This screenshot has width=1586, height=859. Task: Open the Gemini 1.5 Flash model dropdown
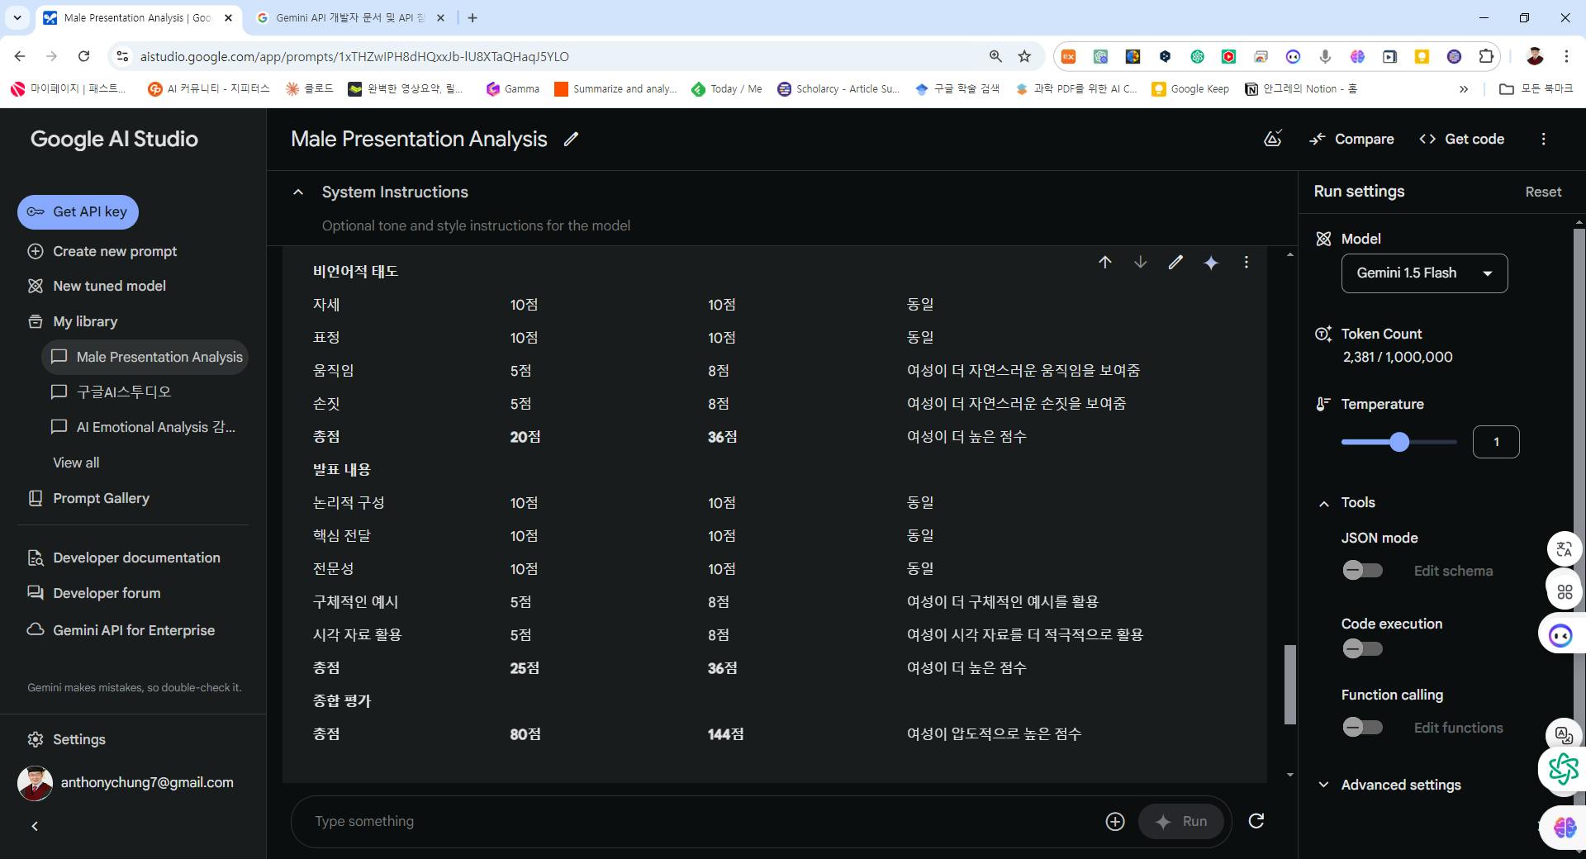pyautogui.click(x=1424, y=273)
